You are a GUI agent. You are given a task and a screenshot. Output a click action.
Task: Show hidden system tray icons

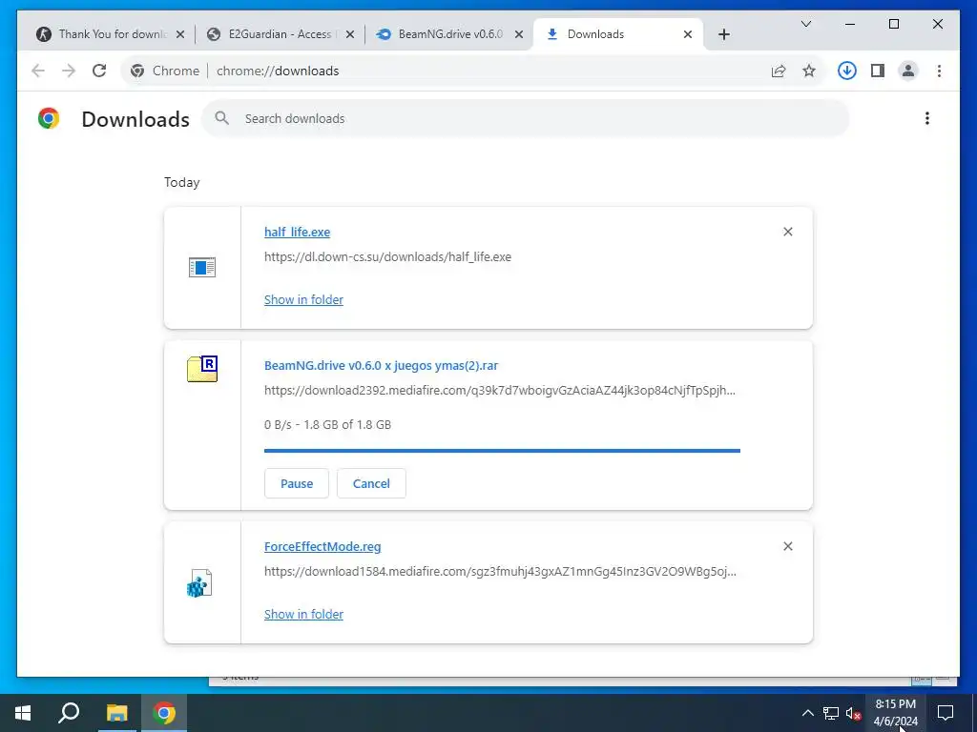click(807, 713)
